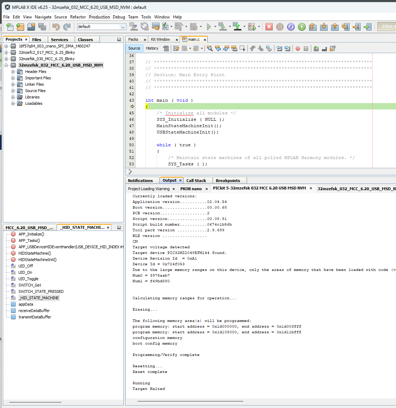
Task: Select HIDStateMachine() in navigator list
Action: pos(34,253)
